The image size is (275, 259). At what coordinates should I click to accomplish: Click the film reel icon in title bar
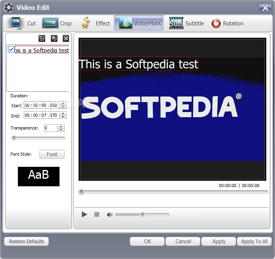coord(8,8)
